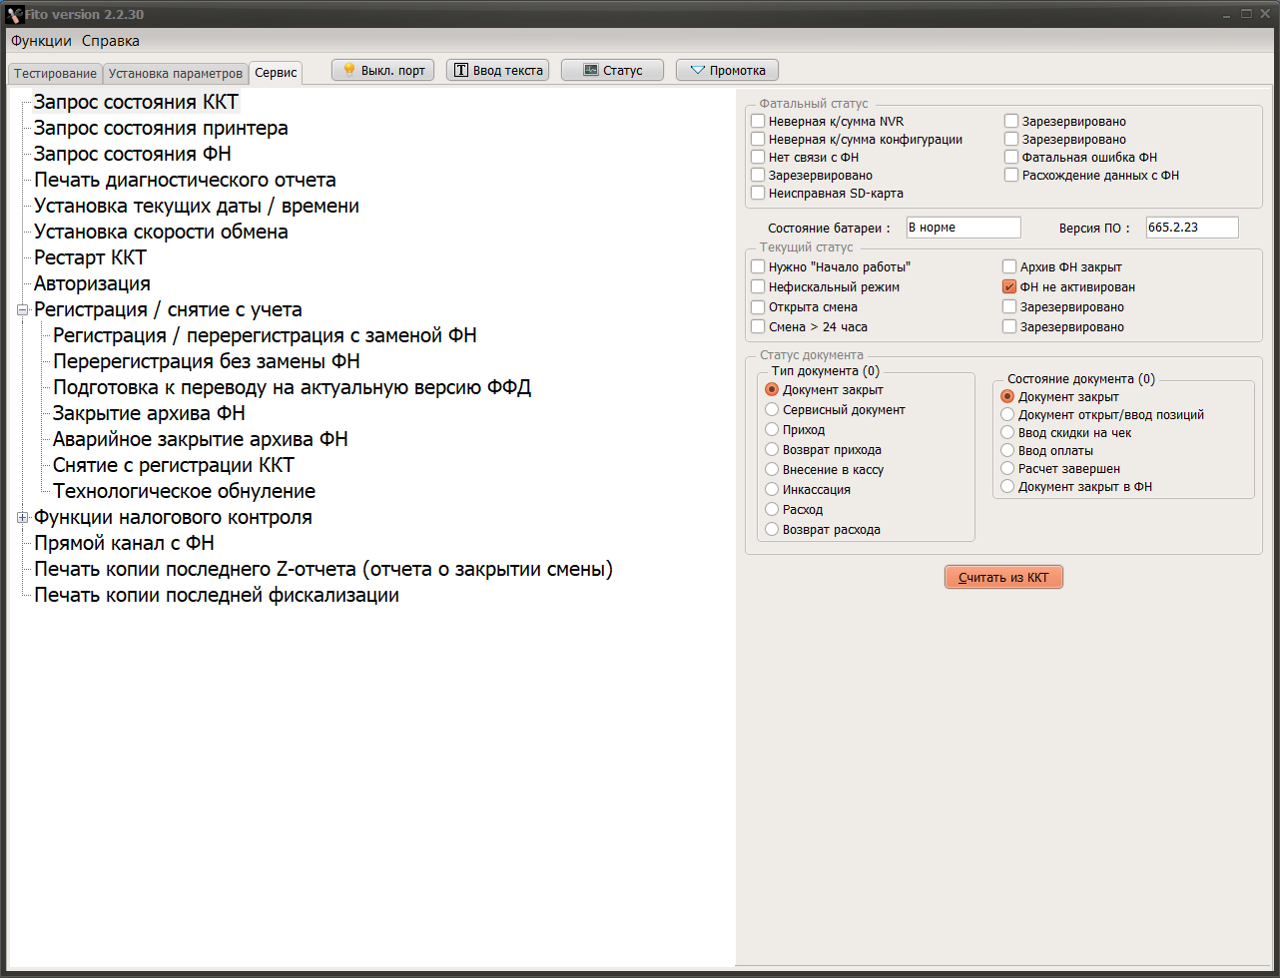Toggle 'Неисправная SD-карта' checkbox
Image resolution: width=1280 pixels, height=978 pixels.
click(x=759, y=194)
